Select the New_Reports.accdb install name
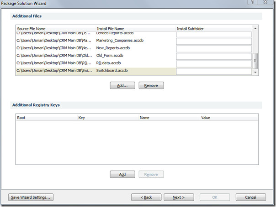The height and width of the screenshot is (207, 276). pyautogui.click(x=113, y=48)
